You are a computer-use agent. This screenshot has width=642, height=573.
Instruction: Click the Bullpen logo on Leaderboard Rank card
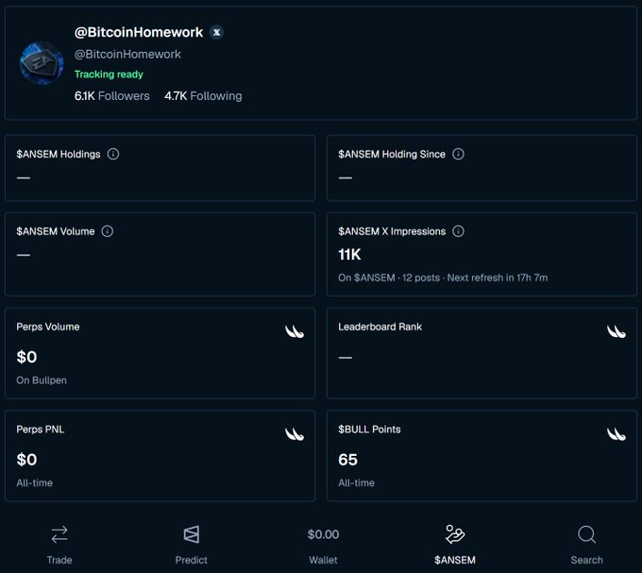(617, 331)
